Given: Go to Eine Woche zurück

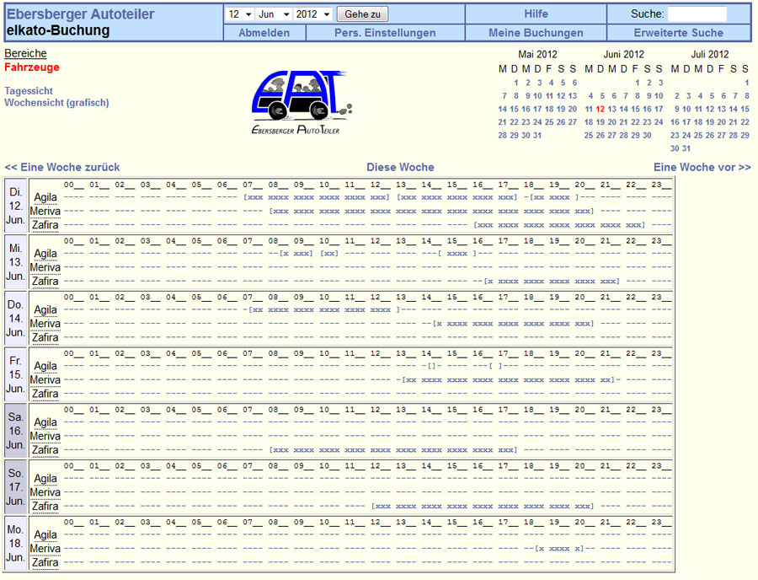Looking at the screenshot, I should 61,168.
